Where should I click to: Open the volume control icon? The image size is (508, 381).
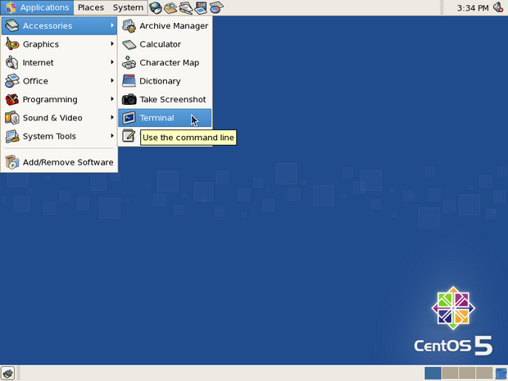coord(498,7)
